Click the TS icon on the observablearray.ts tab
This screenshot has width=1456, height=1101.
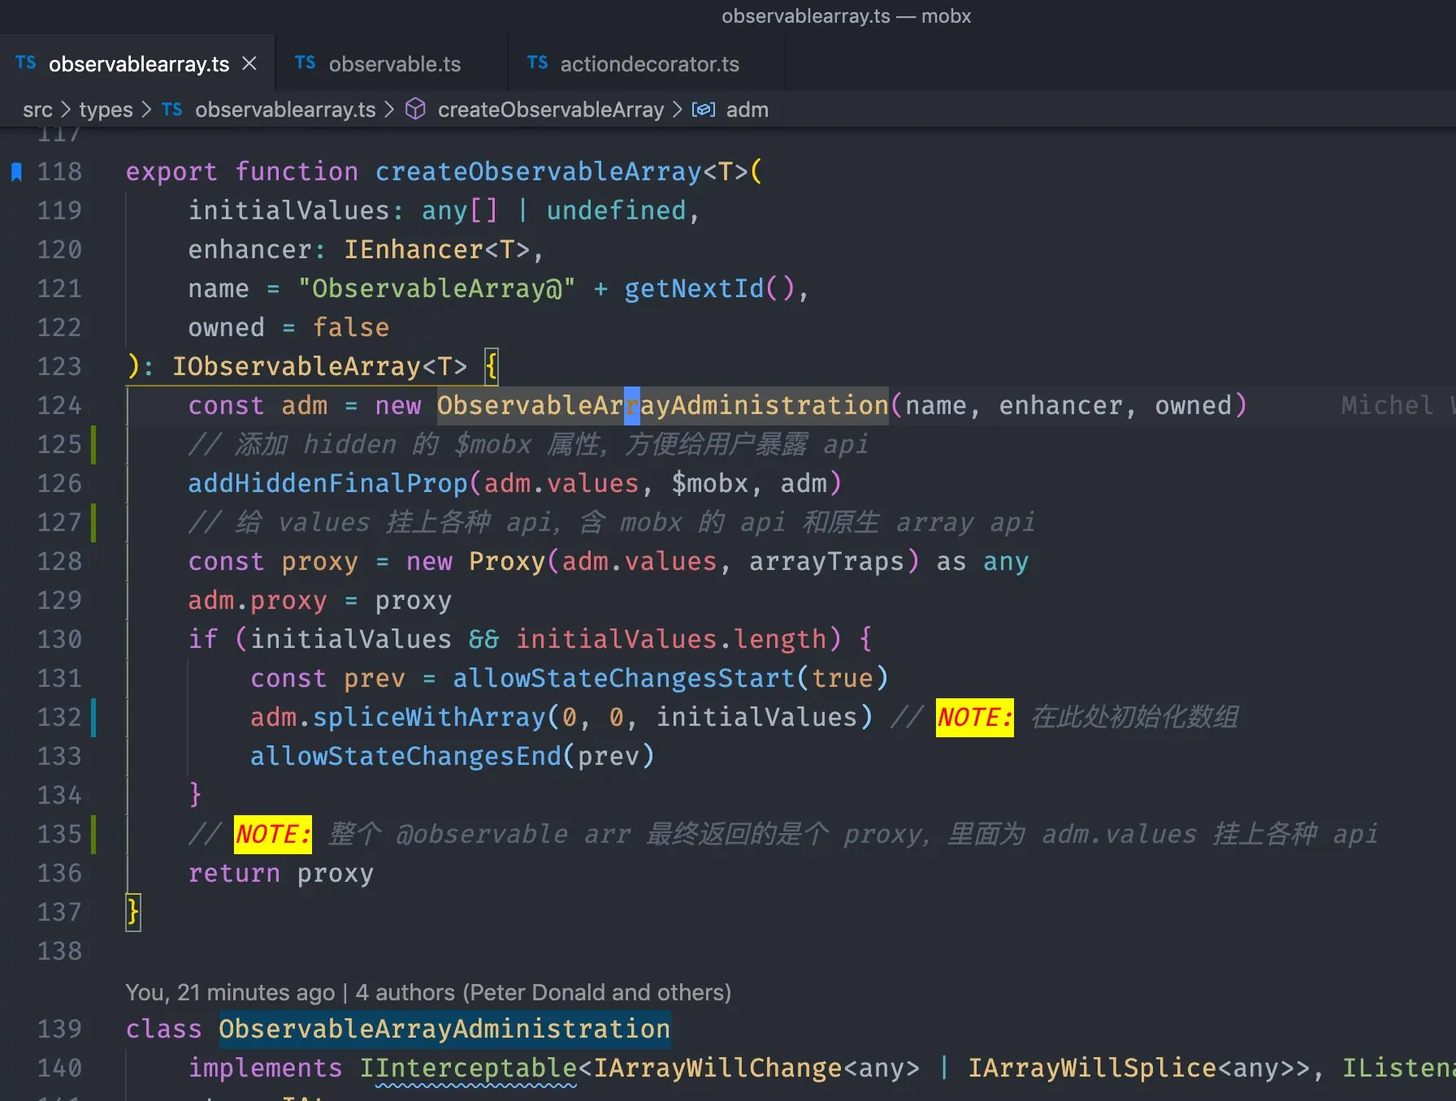[x=25, y=63]
